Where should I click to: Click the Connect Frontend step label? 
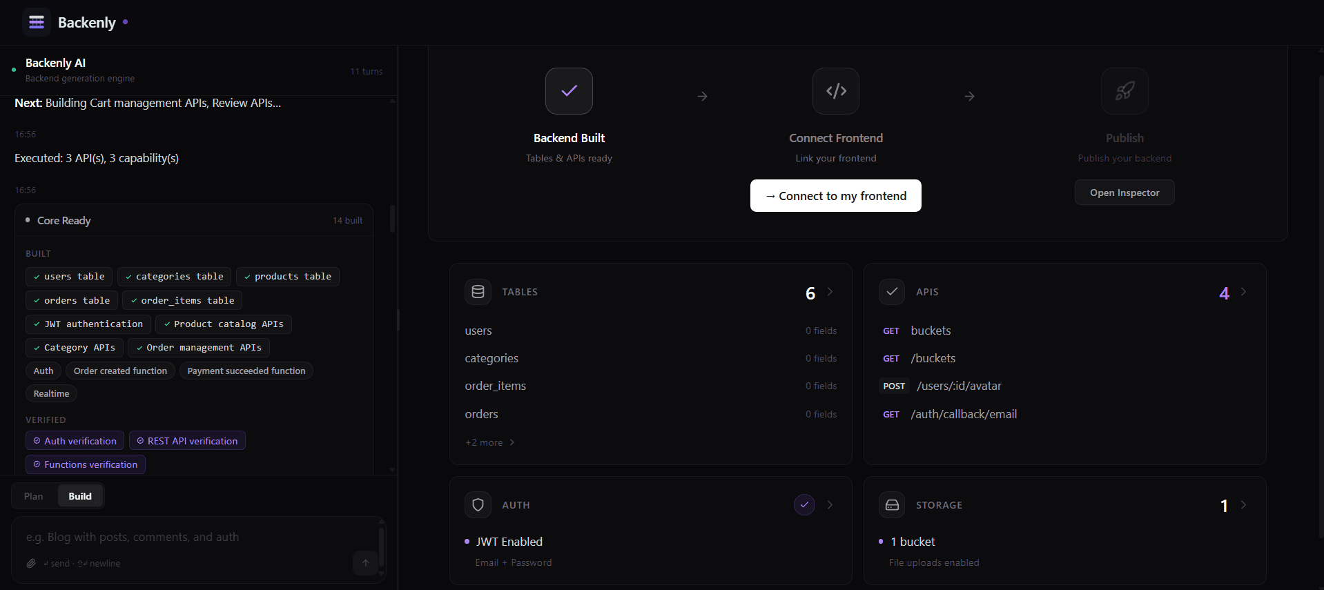(836, 139)
